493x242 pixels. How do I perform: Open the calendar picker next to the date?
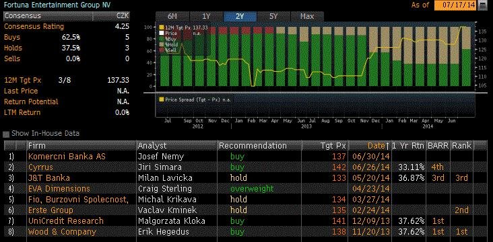[x=482, y=5]
